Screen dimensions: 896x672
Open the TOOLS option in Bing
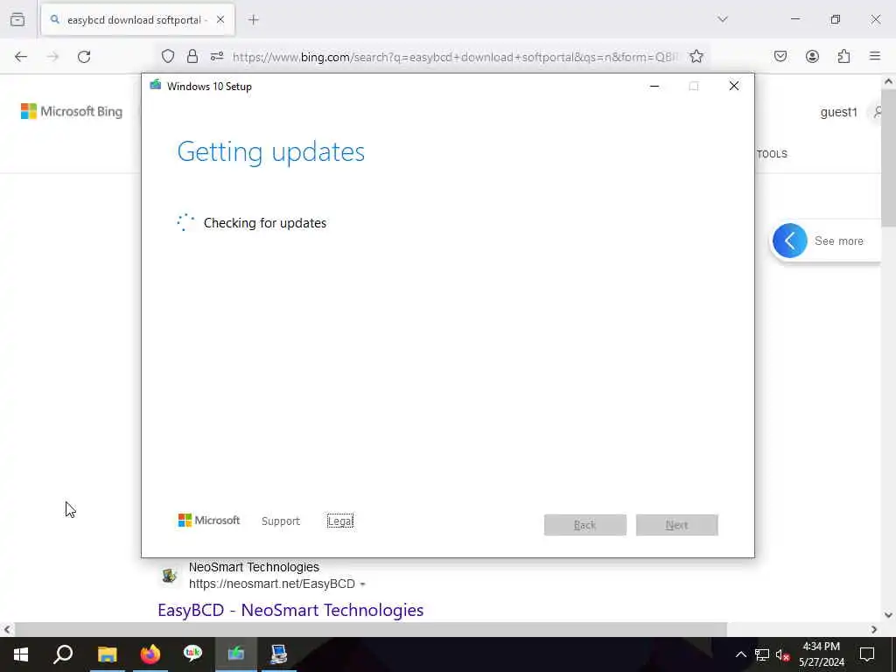coord(772,154)
